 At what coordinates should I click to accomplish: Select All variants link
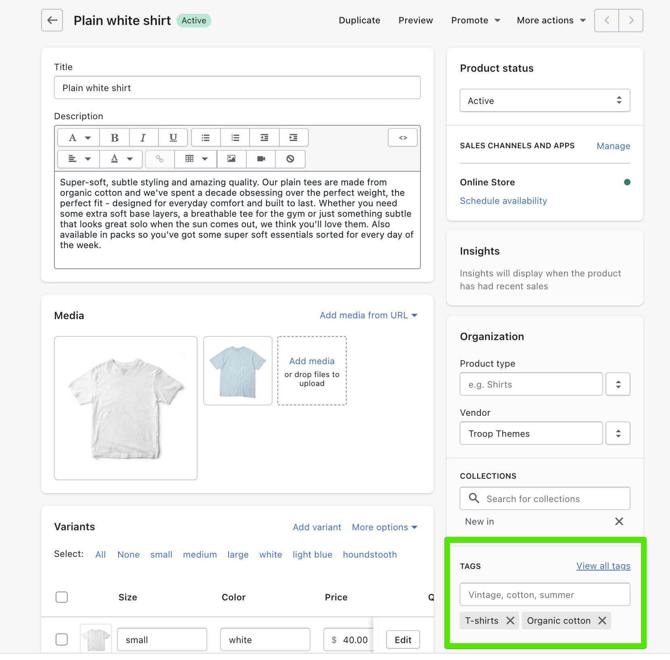pos(100,554)
